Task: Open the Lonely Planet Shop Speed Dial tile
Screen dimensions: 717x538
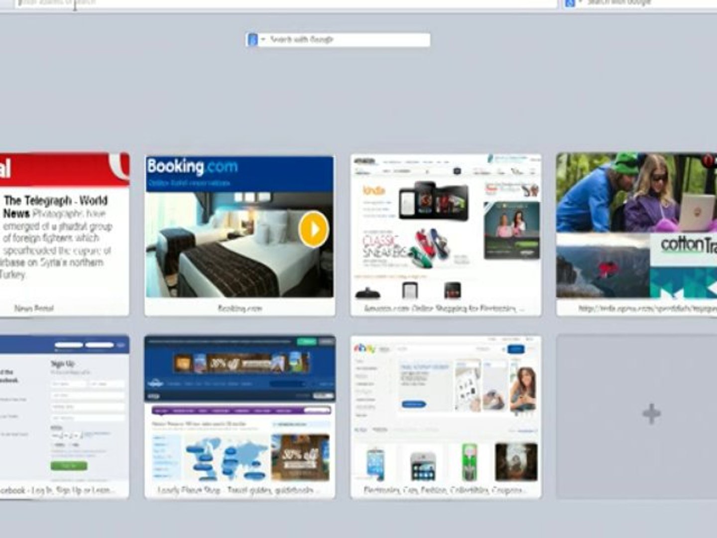Action: click(239, 416)
